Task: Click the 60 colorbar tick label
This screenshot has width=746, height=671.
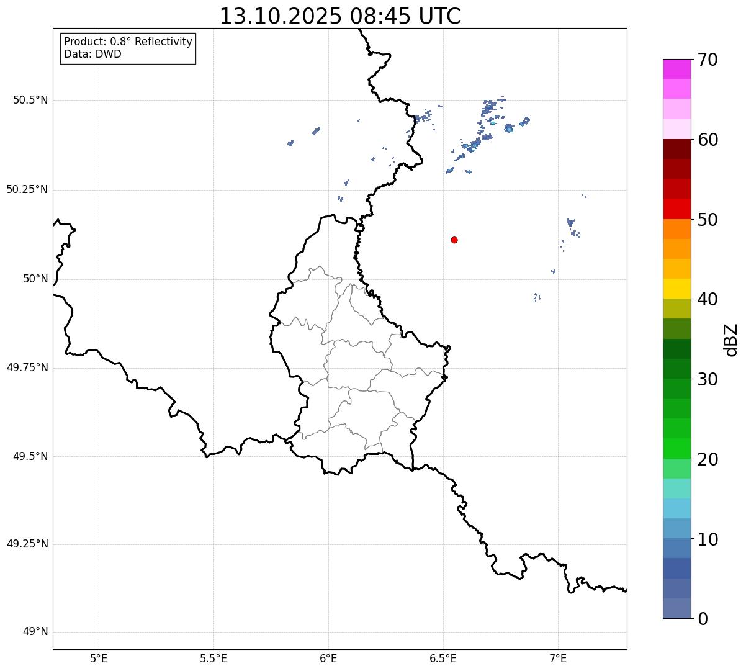Action: [708, 140]
